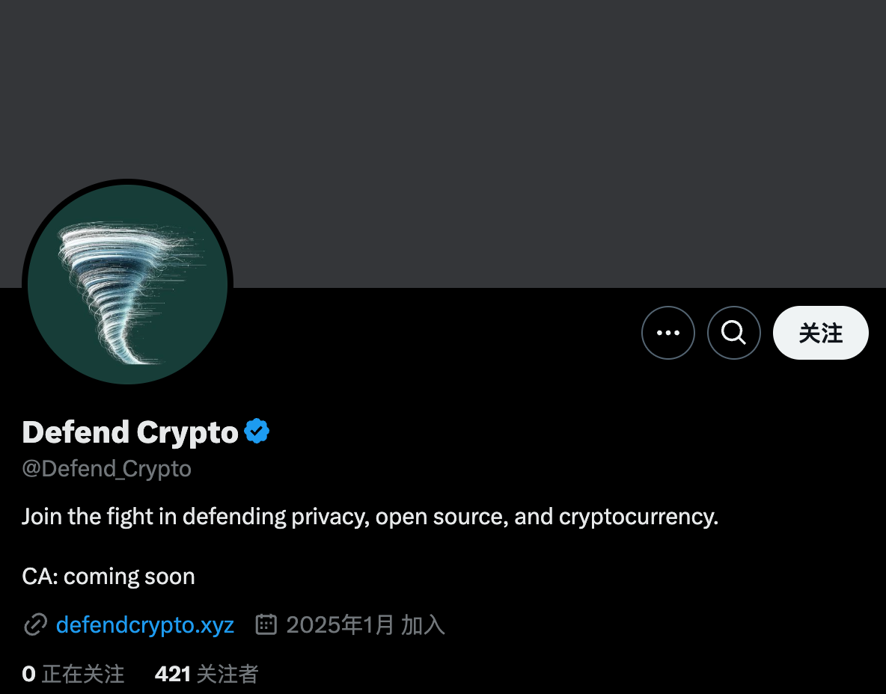Open the tornado profile avatar

[x=127, y=284]
